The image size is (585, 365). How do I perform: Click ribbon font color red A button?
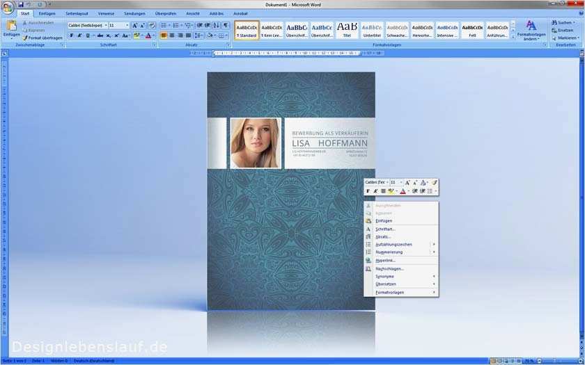click(148, 35)
